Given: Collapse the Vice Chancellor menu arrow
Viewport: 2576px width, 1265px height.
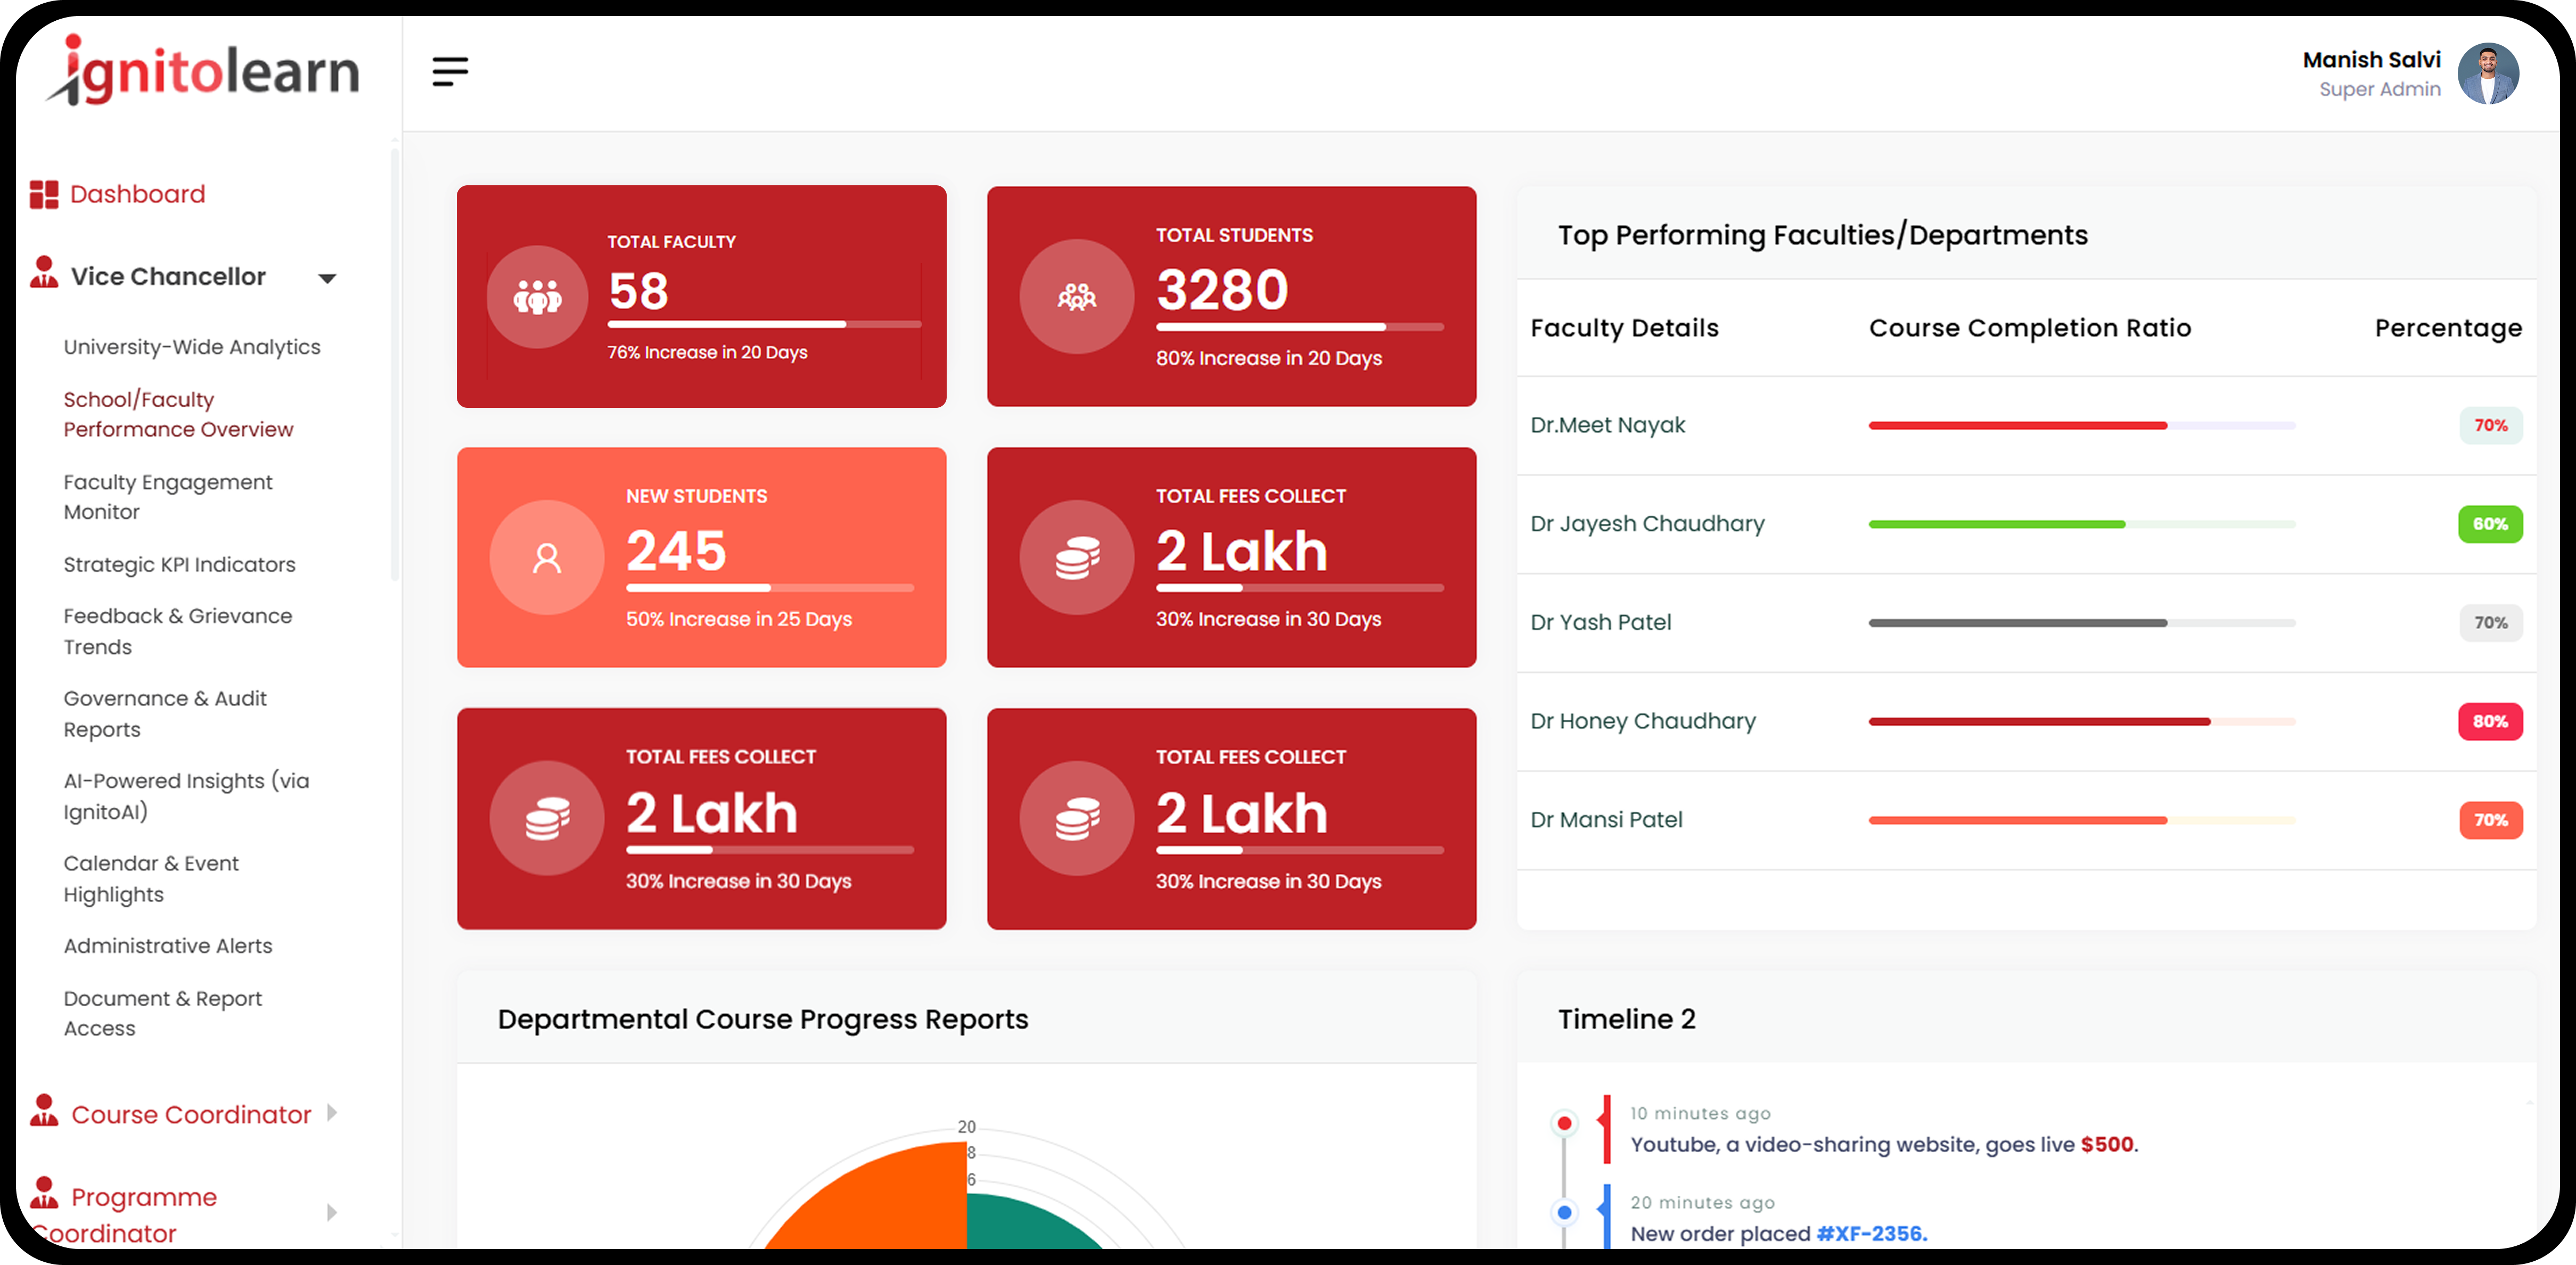Looking at the screenshot, I should coord(327,278).
